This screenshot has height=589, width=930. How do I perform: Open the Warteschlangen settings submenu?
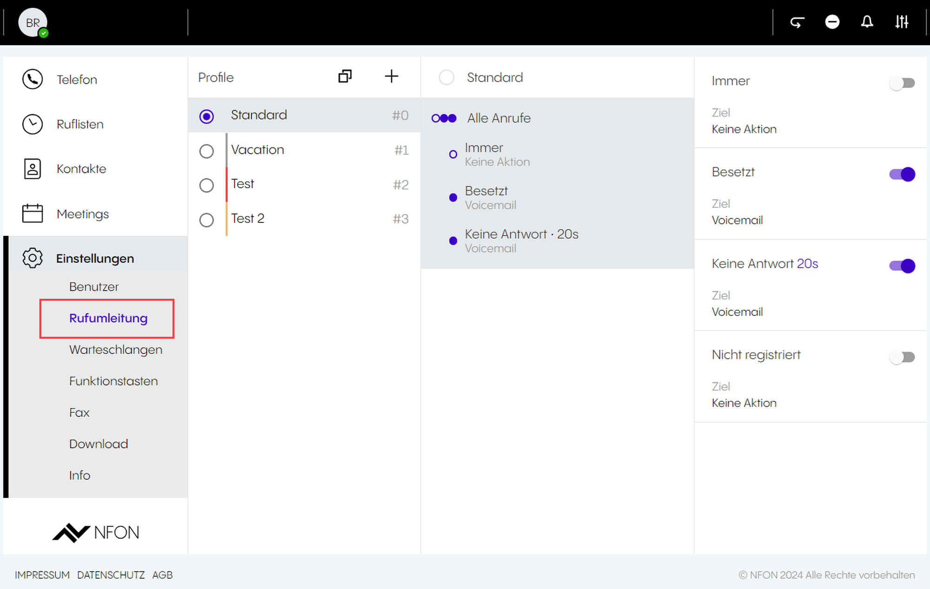pos(116,350)
